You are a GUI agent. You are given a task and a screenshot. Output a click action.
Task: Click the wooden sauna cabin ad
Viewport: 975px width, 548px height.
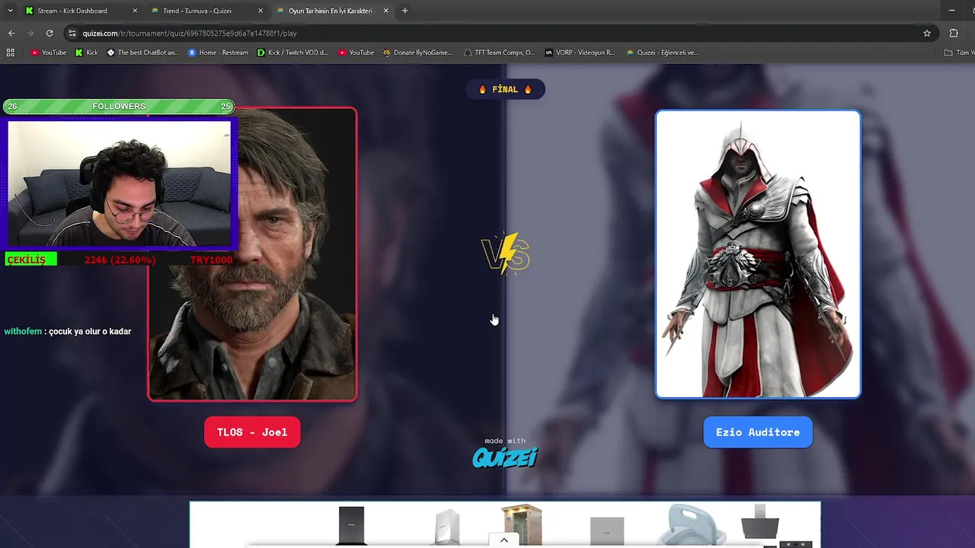[522, 524]
